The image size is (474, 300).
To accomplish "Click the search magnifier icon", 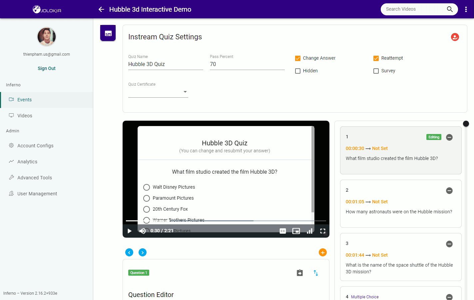I will click(x=450, y=9).
